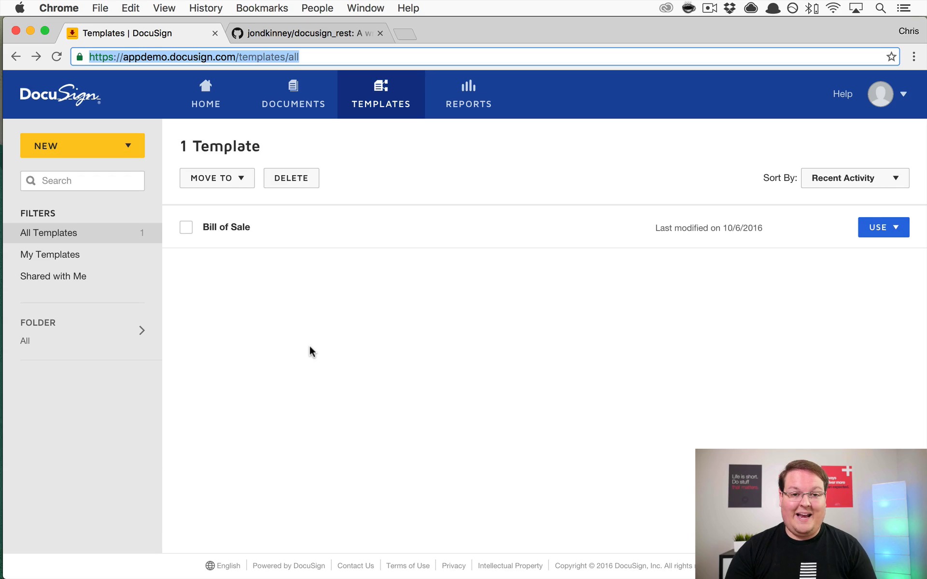This screenshot has height=579, width=927.
Task: Open the Bookmarks menu
Action: pos(262,8)
